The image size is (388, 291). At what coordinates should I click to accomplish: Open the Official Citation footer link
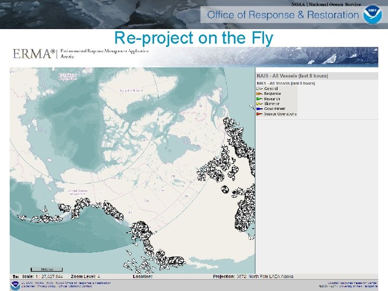pos(68,286)
